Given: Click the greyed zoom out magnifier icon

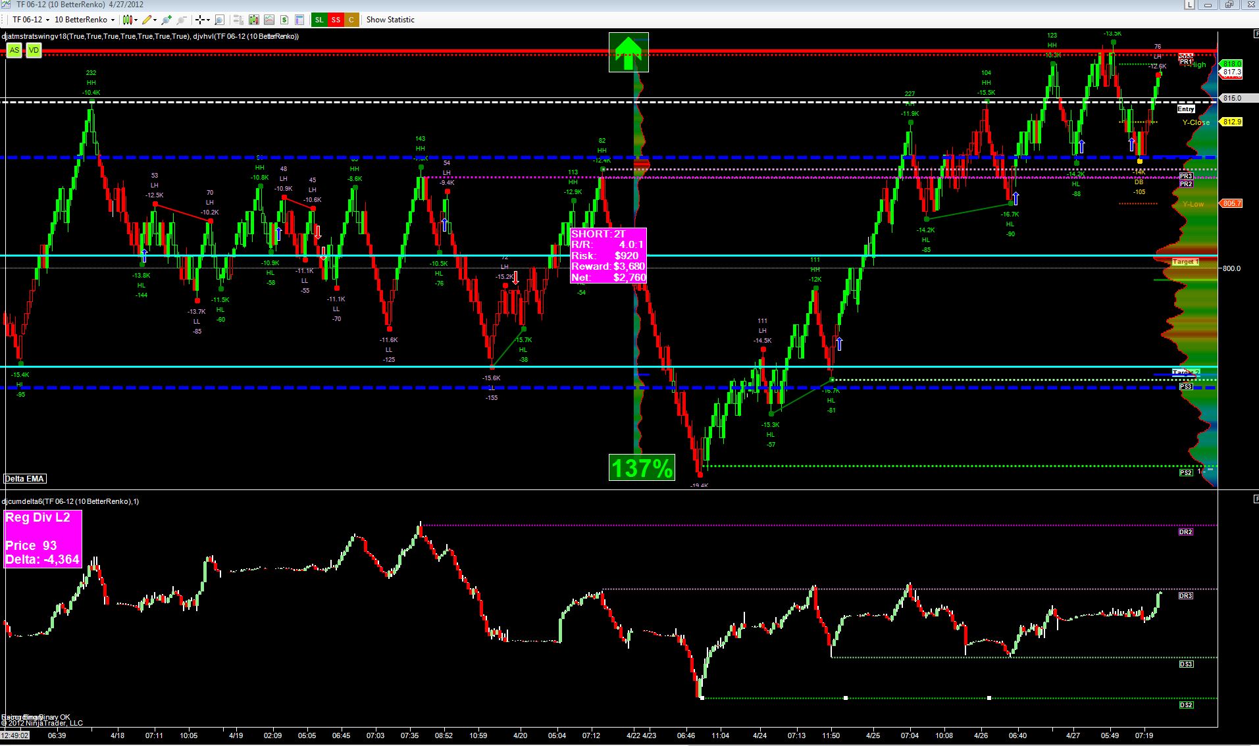Looking at the screenshot, I should point(181,20).
